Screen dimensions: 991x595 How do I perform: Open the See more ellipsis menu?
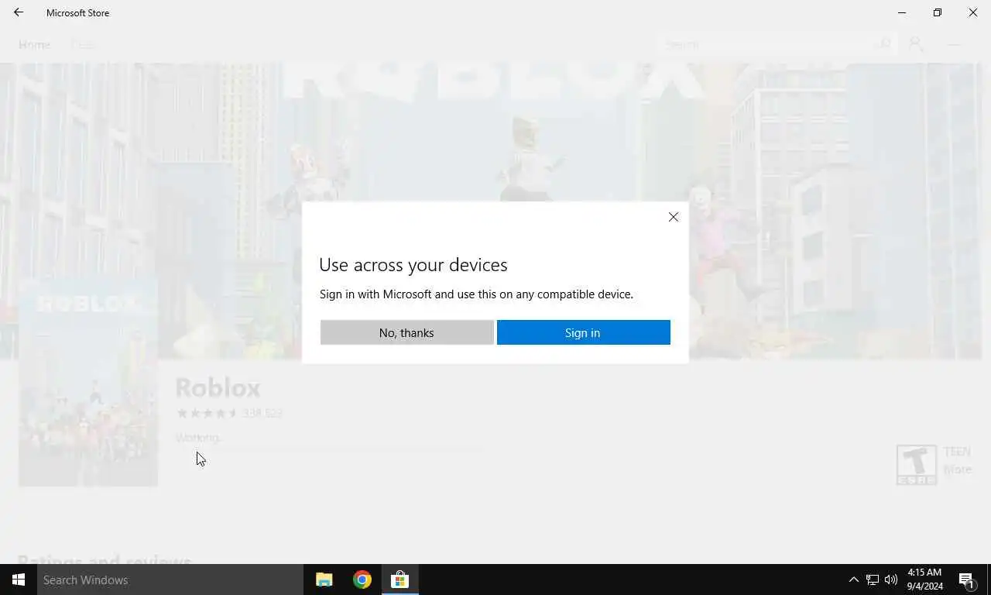955,44
